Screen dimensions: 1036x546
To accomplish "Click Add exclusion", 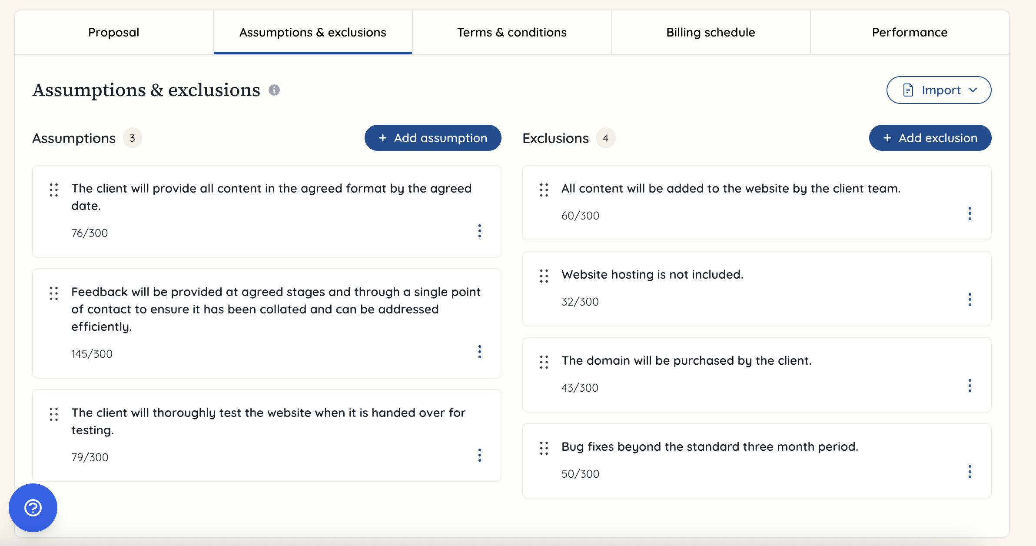I will pos(930,138).
